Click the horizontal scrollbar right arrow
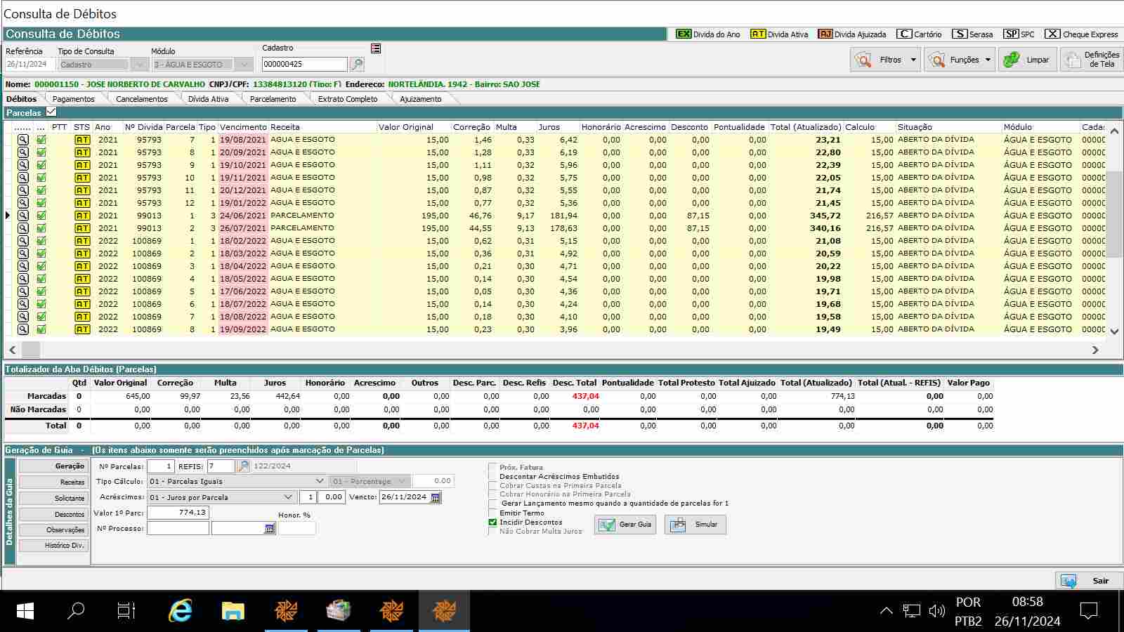Image resolution: width=1124 pixels, height=632 pixels. pos(1094,350)
